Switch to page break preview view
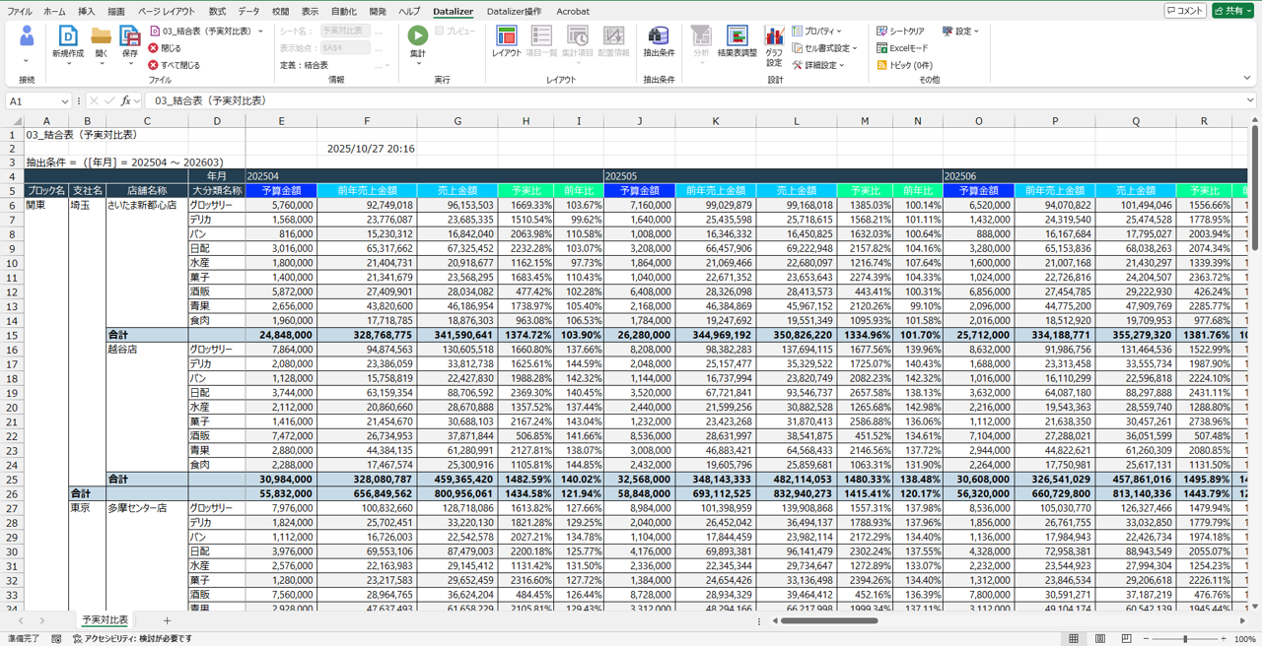This screenshot has width=1262, height=646. tap(1126, 639)
